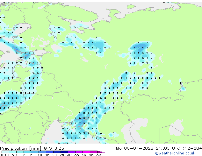Select the 10–15 mm legend swatch
Screen dimensions: 202x156
click(42, 152)
